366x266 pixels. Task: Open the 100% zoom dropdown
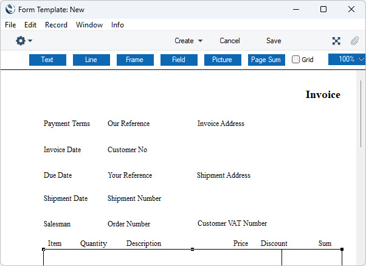point(347,59)
